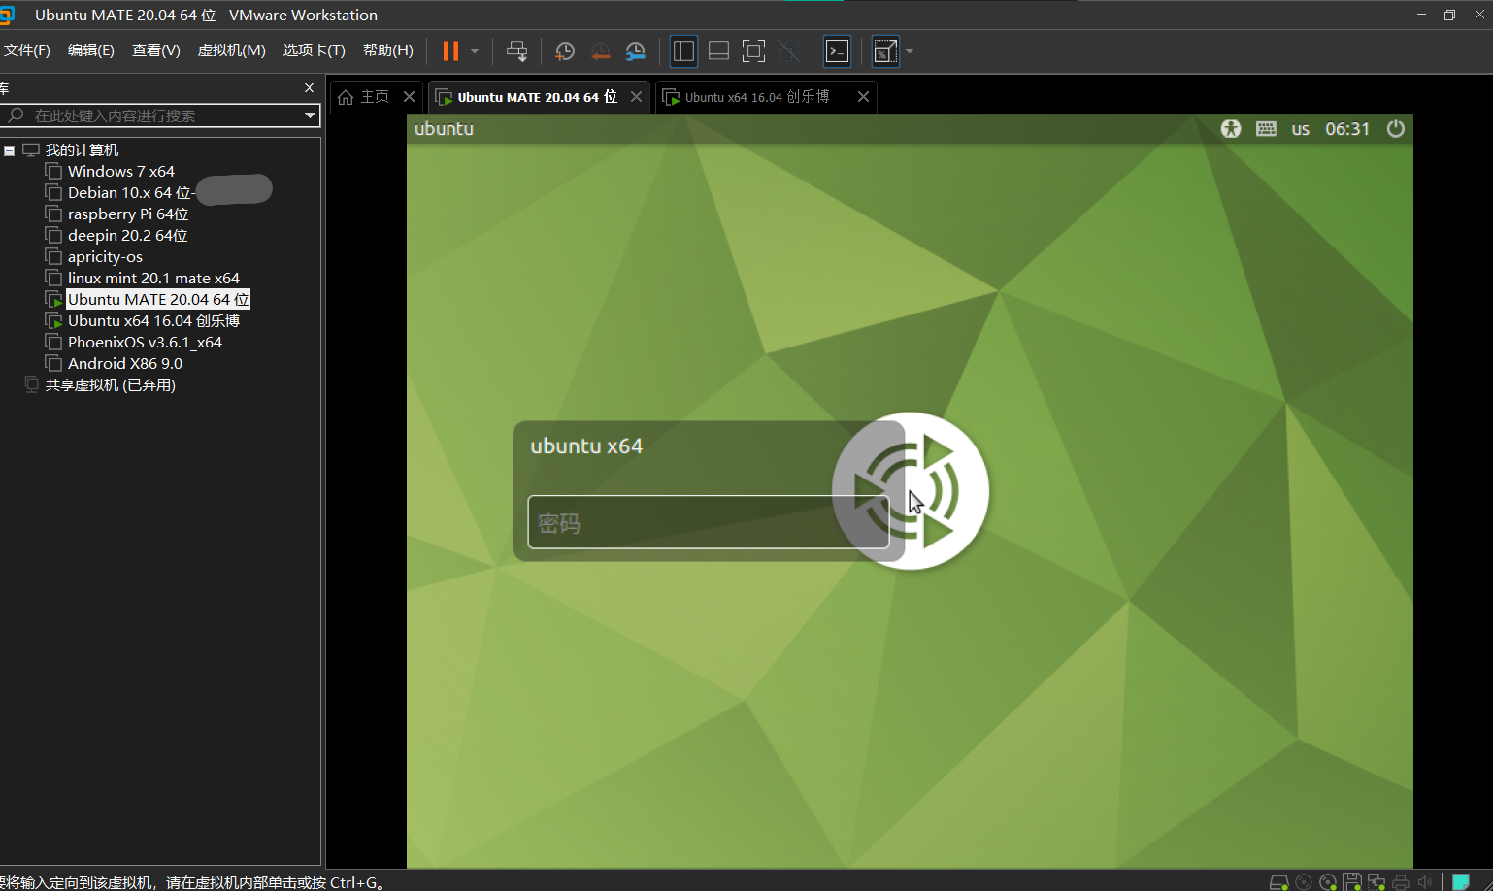
Task: Open the library search box dropdown arrow
Action: (x=310, y=115)
